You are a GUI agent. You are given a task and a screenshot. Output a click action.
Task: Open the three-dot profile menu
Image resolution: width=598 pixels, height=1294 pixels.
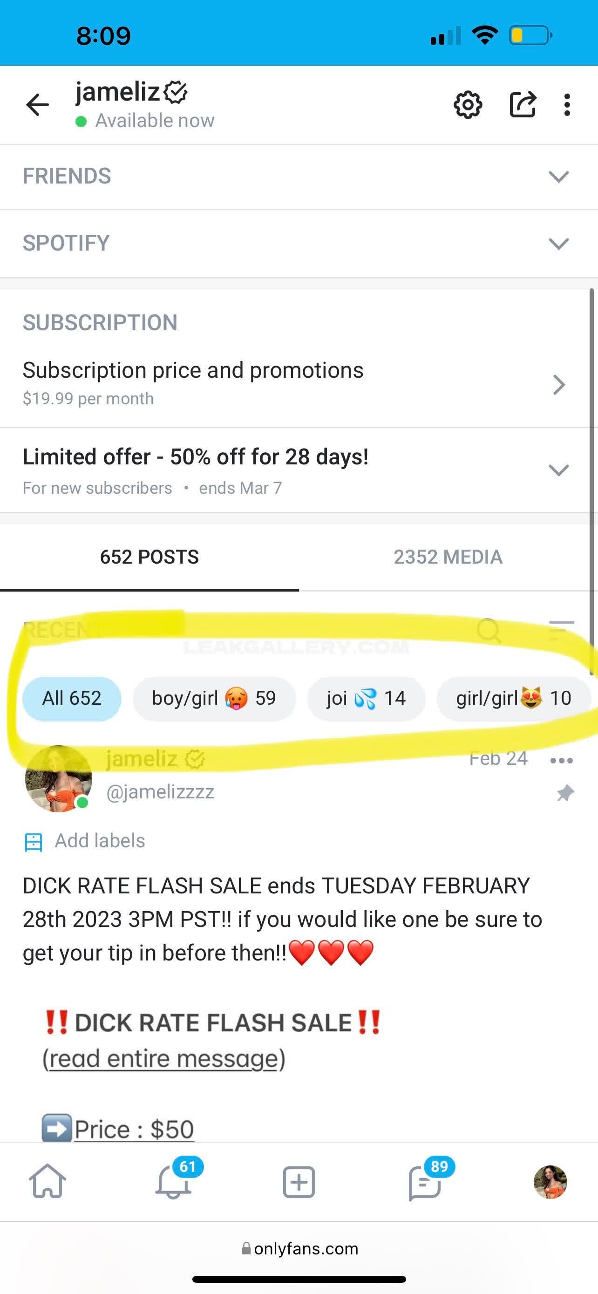click(x=567, y=105)
